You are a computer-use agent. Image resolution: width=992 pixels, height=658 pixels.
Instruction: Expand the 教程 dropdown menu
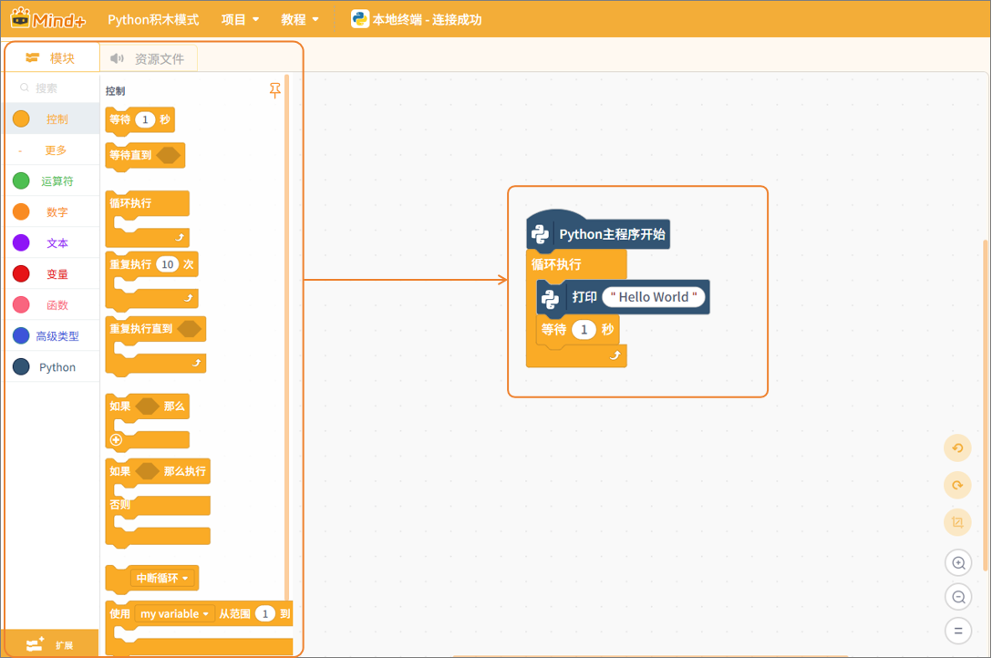click(300, 19)
